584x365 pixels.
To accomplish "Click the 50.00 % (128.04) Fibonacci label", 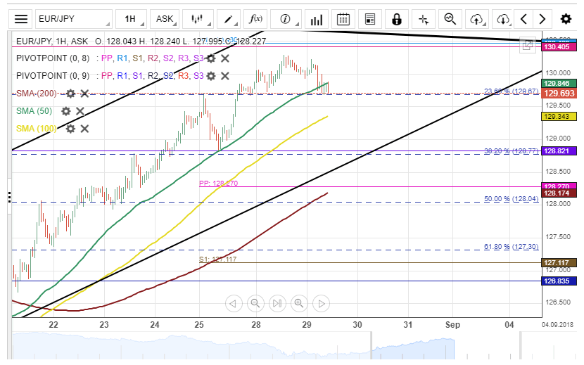I will [x=511, y=199].
